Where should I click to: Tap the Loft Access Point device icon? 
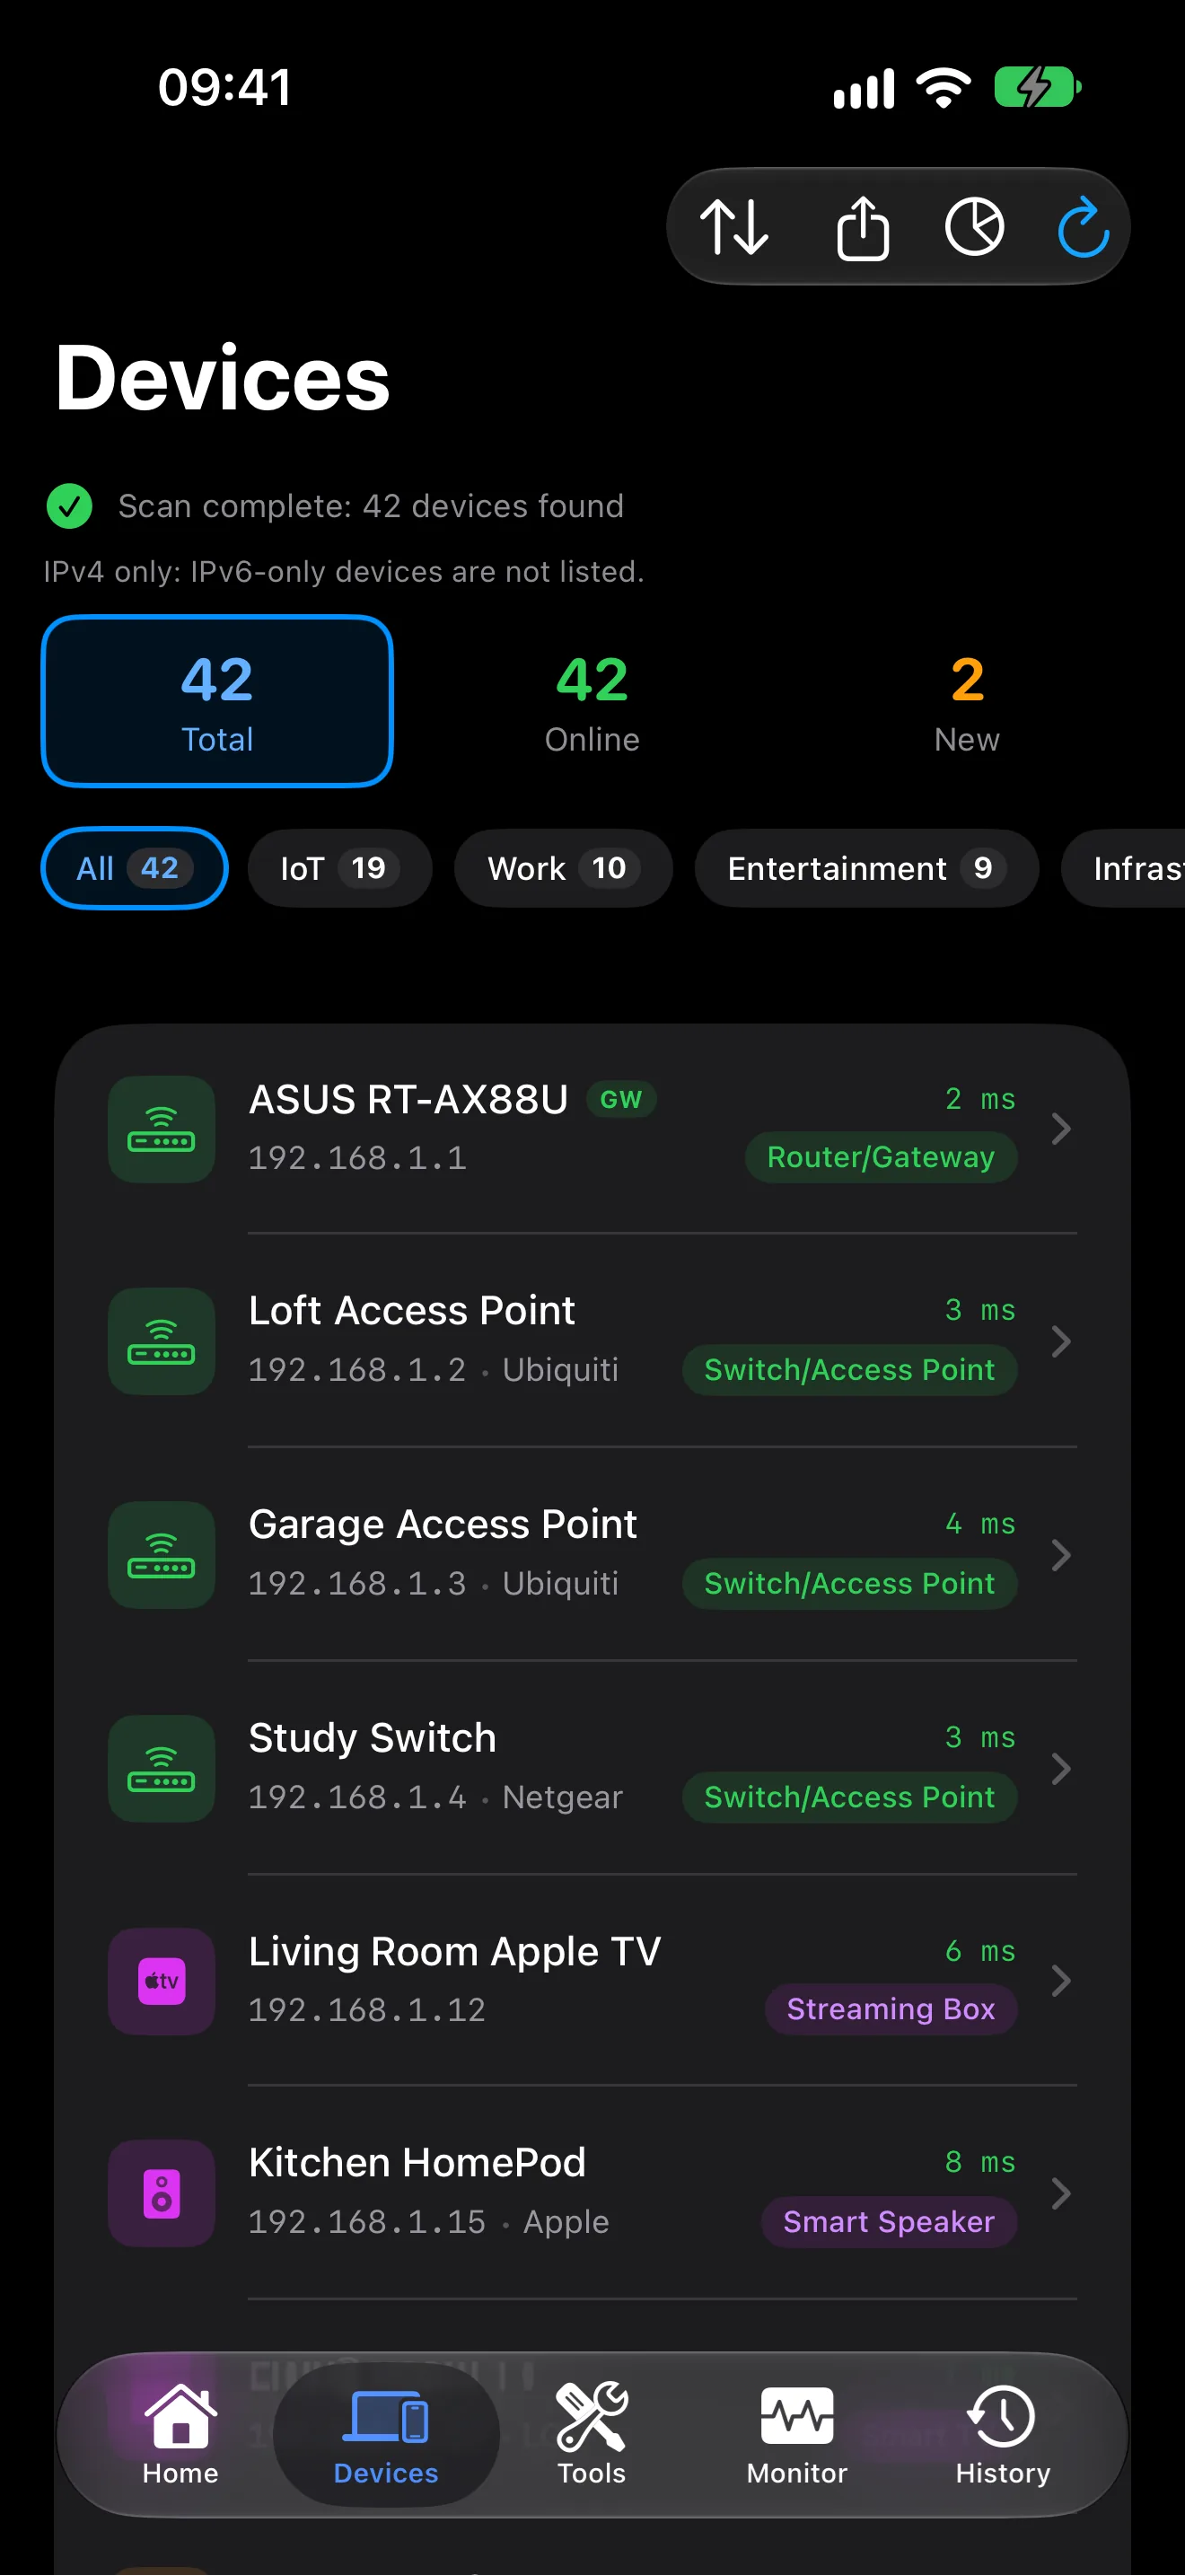click(161, 1341)
